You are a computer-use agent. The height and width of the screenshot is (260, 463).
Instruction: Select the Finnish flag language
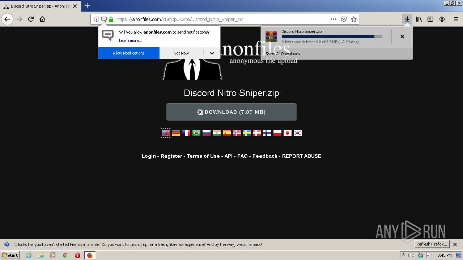(x=267, y=133)
